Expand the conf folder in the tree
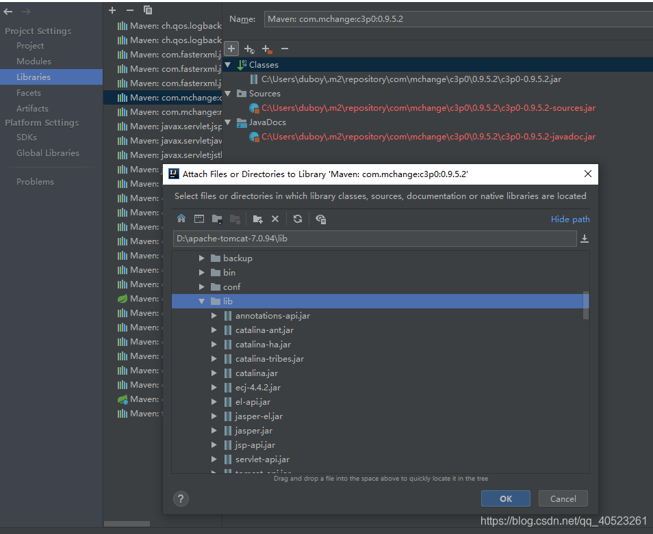 202,286
